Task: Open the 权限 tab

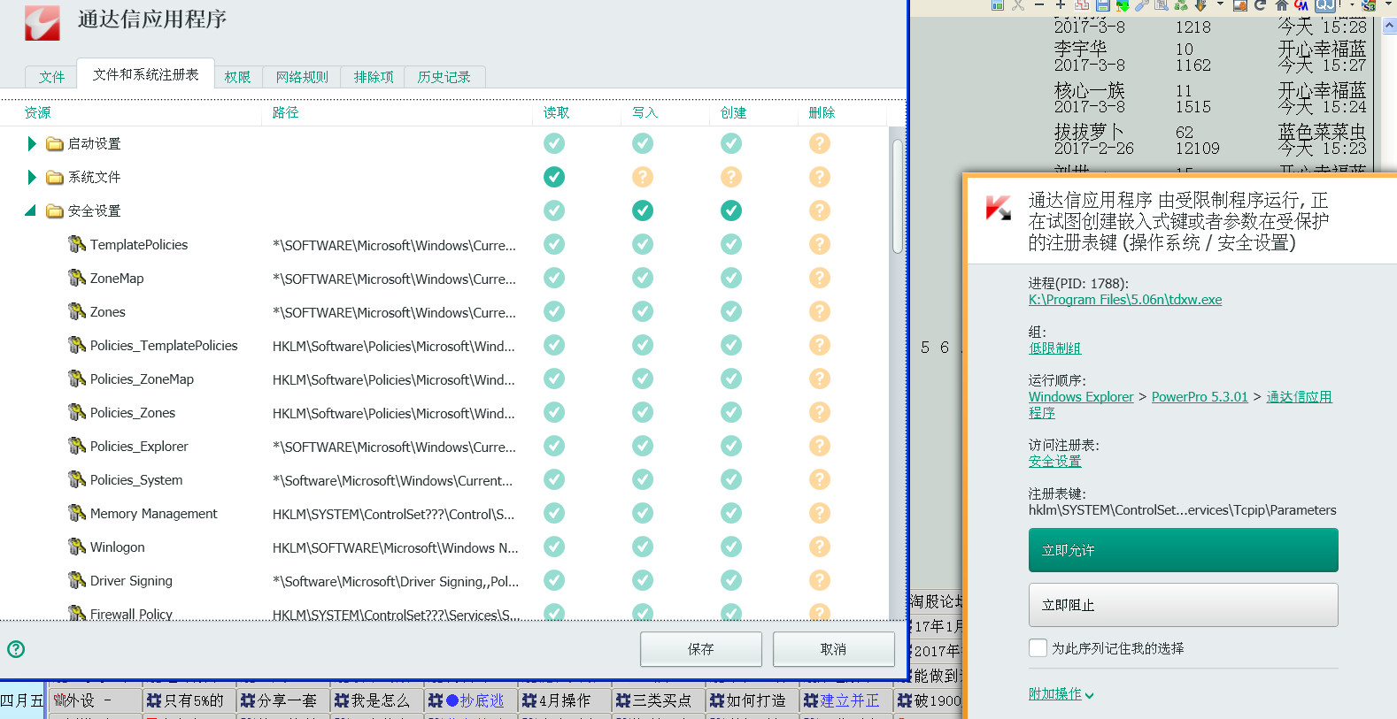Action: pyautogui.click(x=237, y=77)
